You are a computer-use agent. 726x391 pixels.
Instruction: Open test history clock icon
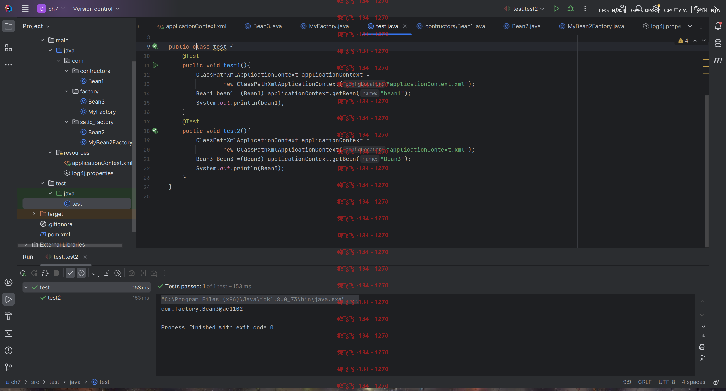coord(118,273)
